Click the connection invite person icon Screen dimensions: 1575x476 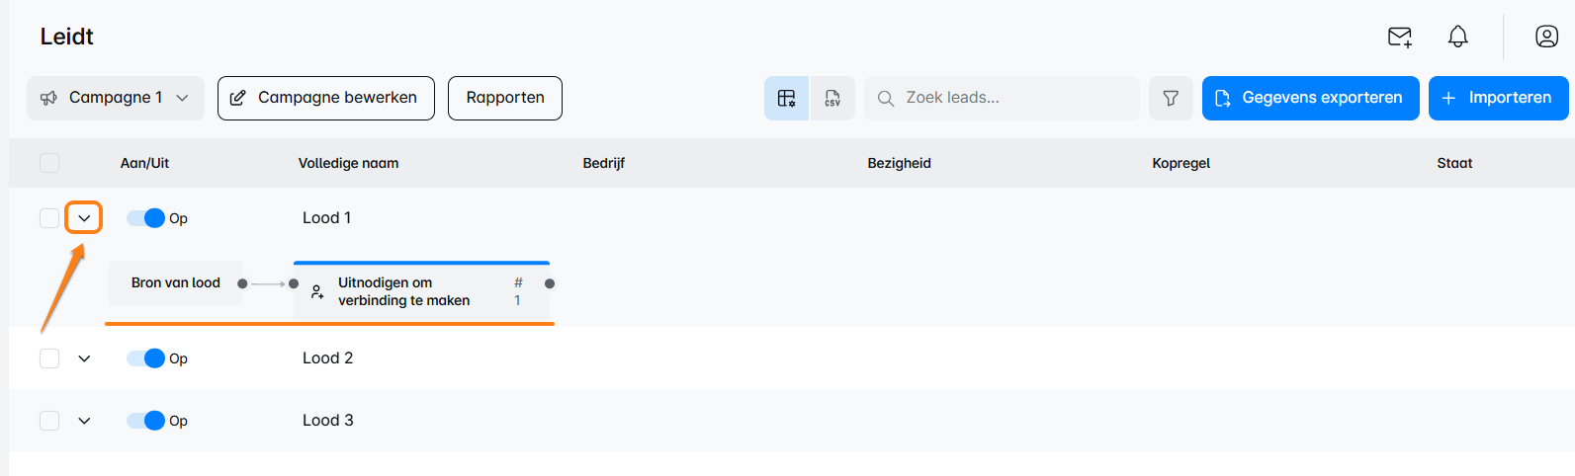click(317, 292)
